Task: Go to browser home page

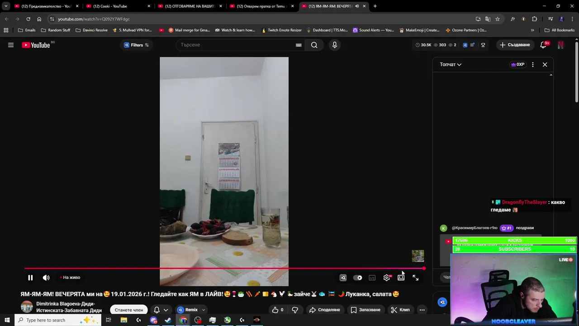Action: pos(39,19)
